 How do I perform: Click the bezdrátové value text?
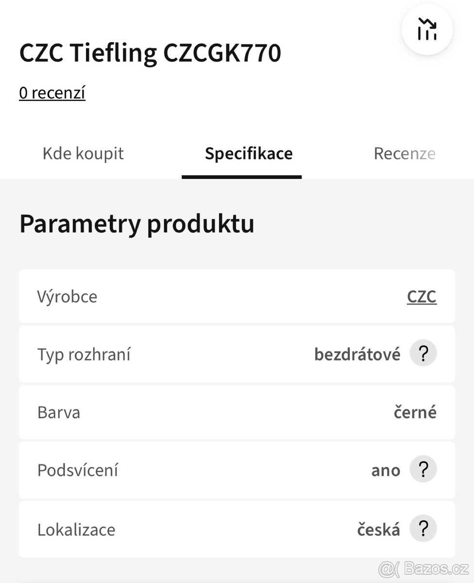[357, 354]
